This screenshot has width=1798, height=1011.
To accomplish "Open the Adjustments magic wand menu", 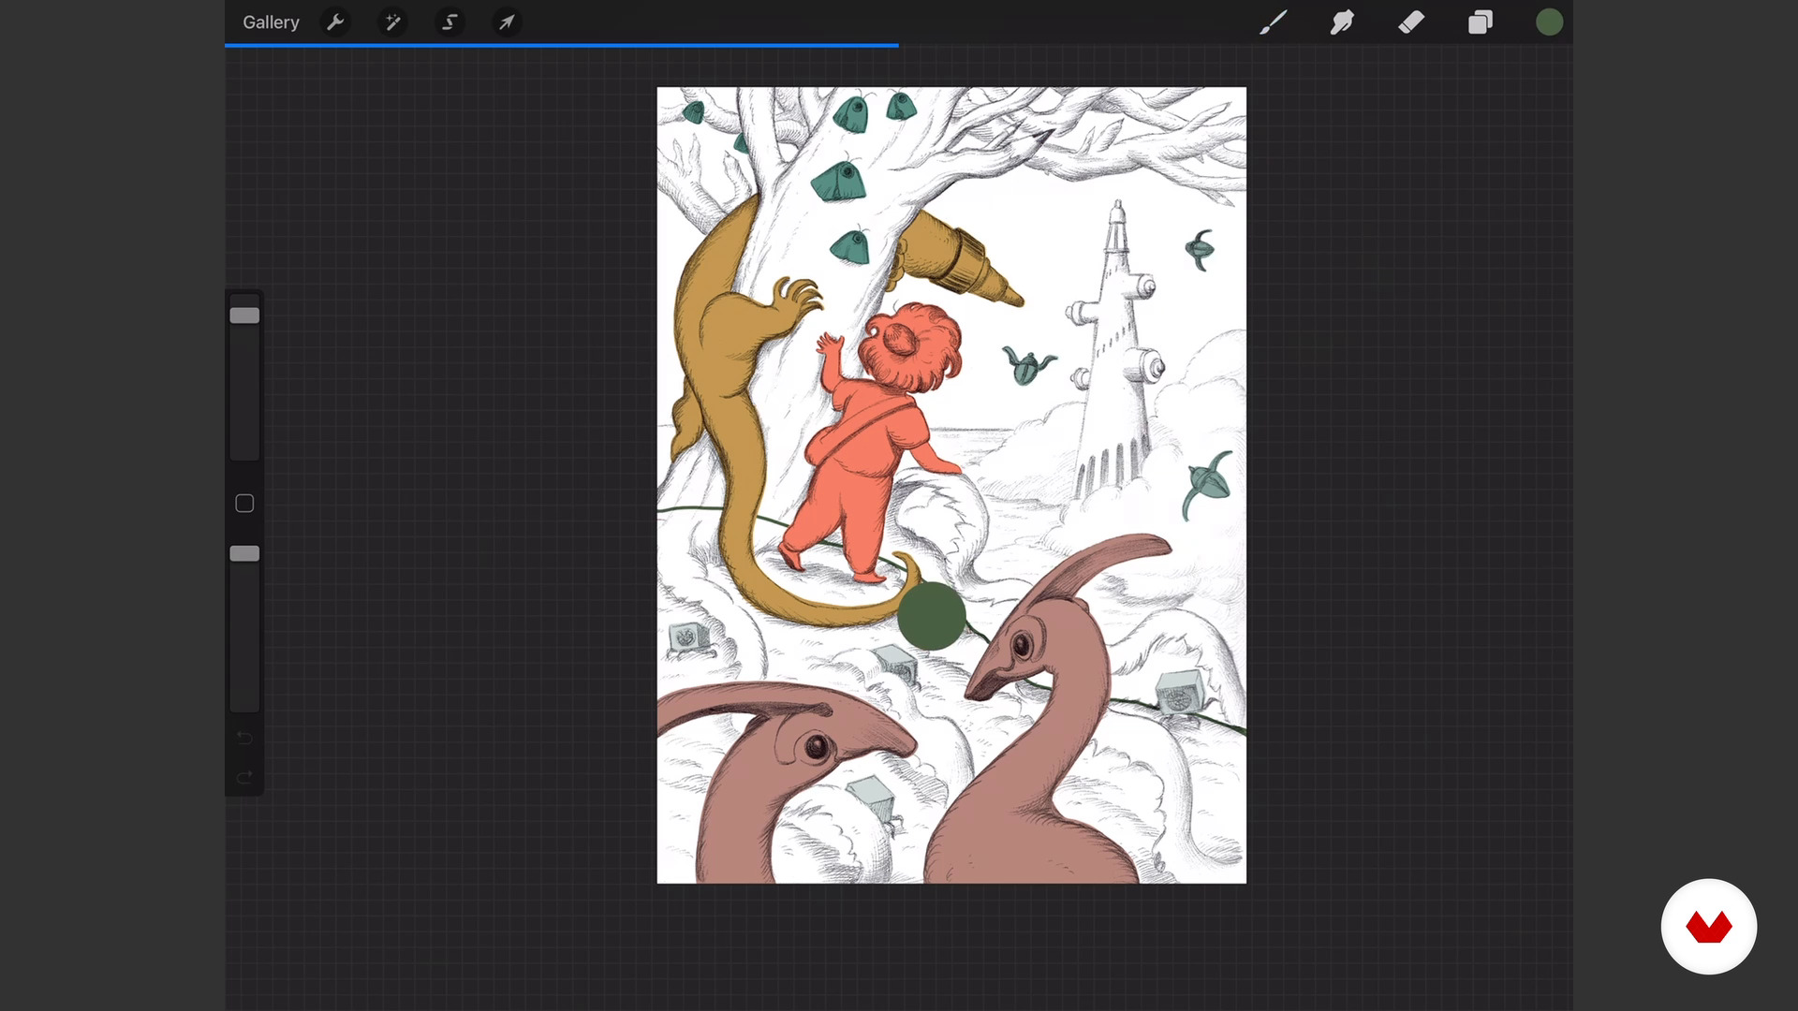I will [392, 22].
